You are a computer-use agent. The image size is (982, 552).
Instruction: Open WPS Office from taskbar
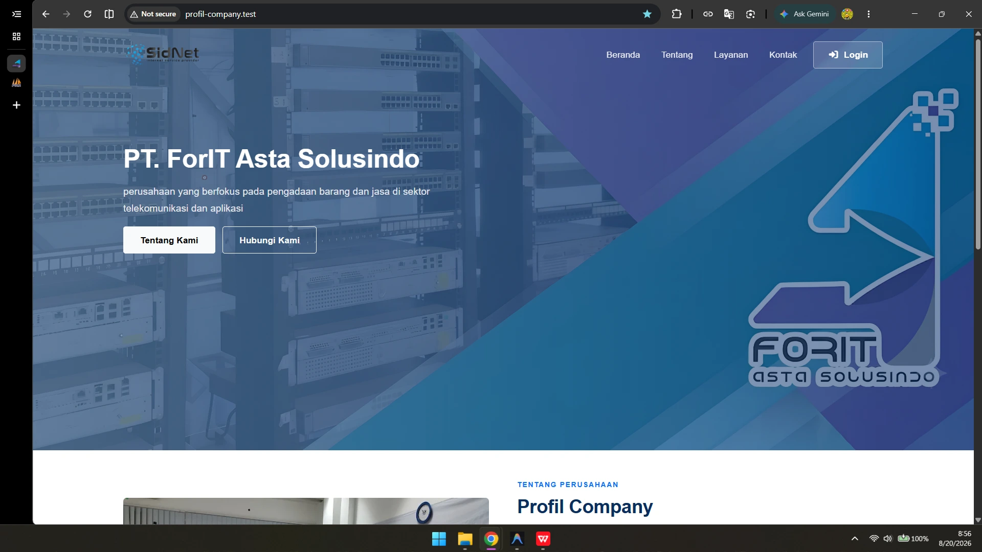tap(543, 539)
